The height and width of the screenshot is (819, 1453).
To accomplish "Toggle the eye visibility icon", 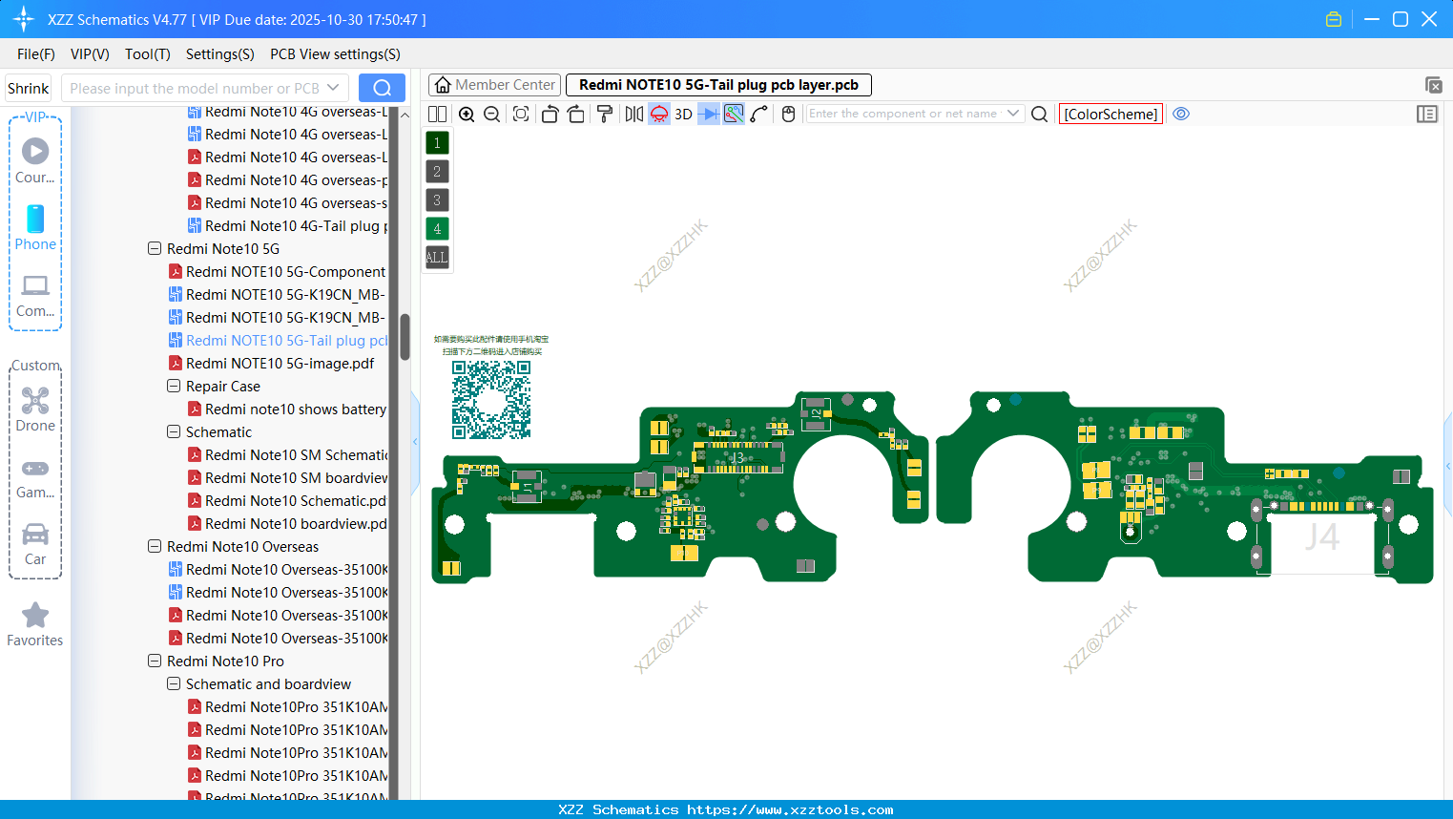I will [x=1181, y=114].
